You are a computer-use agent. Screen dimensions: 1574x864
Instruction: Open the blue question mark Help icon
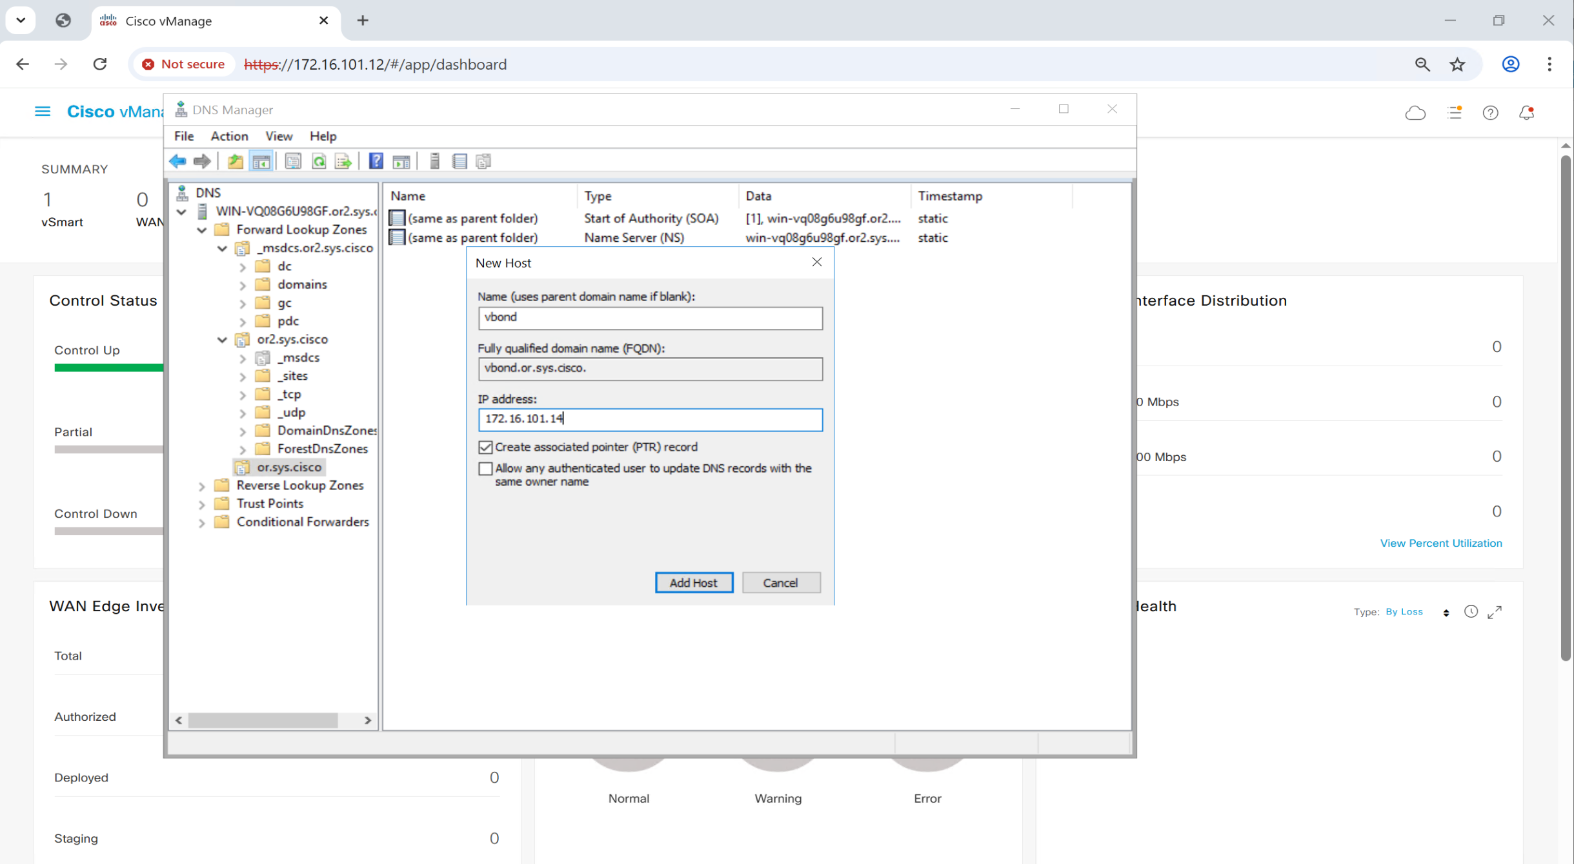376,161
